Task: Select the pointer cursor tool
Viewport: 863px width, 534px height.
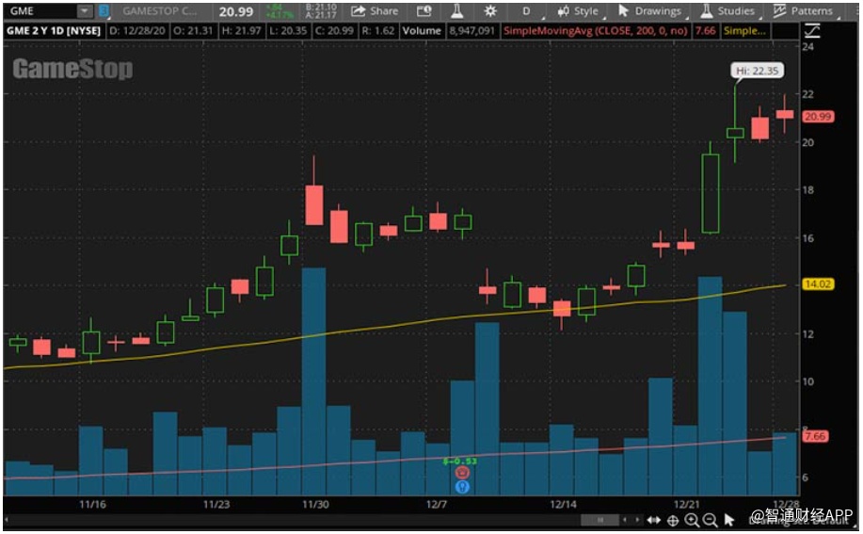Action: tap(729, 520)
